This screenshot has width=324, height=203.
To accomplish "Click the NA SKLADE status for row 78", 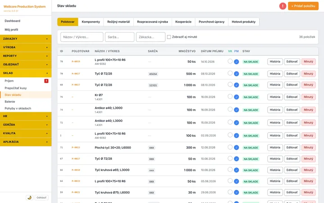I will (x=251, y=62).
